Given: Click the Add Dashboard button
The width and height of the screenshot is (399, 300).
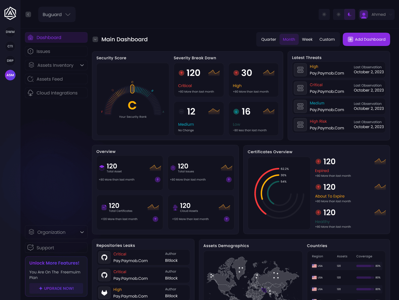Looking at the screenshot, I should click(x=366, y=39).
